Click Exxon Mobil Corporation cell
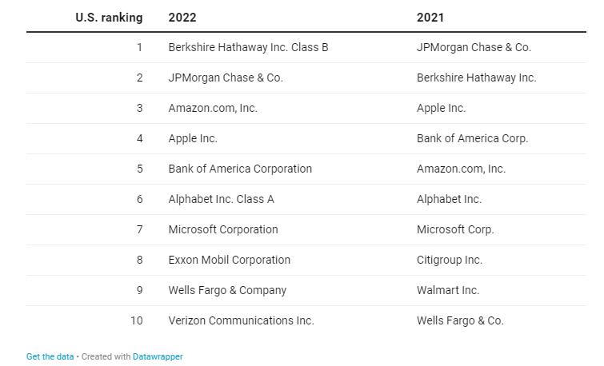 230,260
